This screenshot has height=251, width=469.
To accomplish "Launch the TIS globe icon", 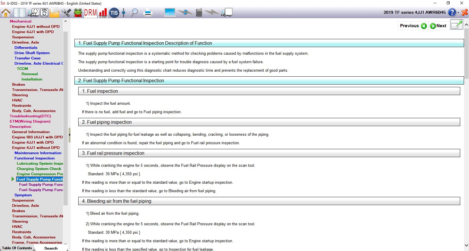I will coord(114,13).
